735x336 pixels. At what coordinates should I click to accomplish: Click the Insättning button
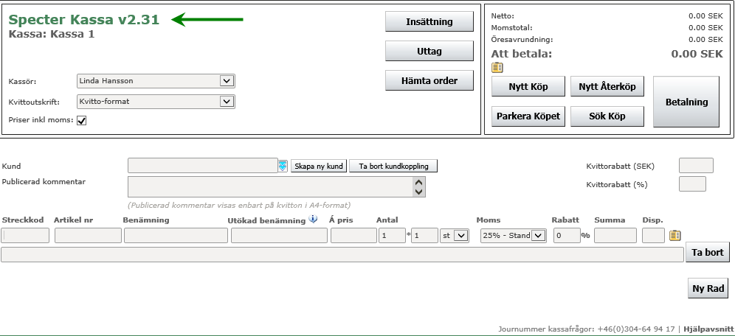pos(429,22)
